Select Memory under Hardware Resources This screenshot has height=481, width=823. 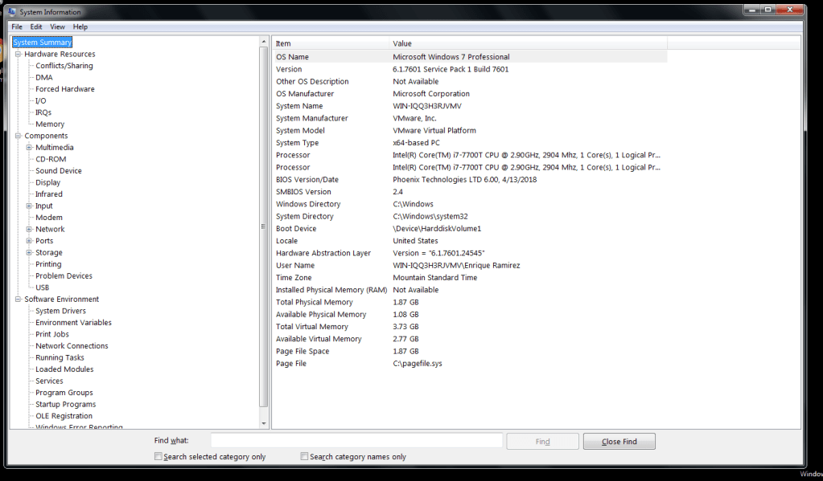[x=50, y=124]
